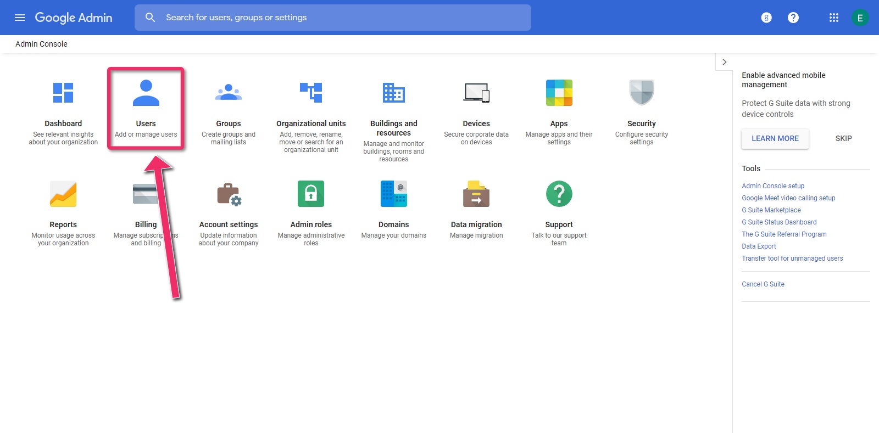Open the Help question mark icon
This screenshot has height=433, width=879.
pos(793,18)
